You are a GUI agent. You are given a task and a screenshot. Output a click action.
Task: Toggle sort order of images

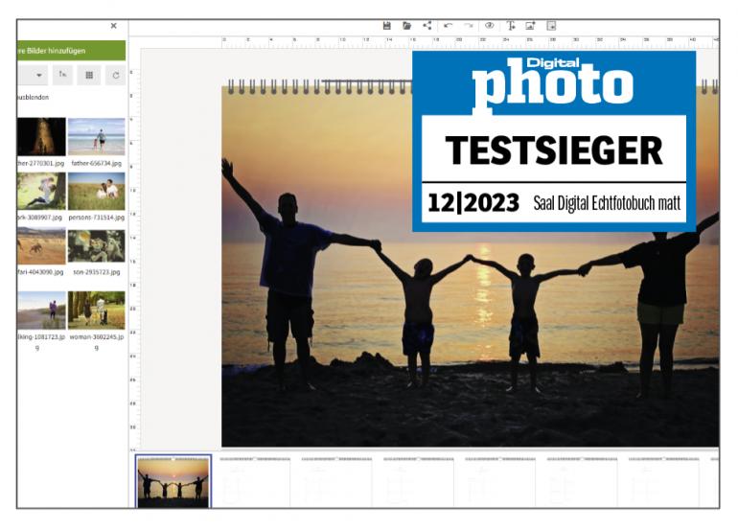click(62, 75)
